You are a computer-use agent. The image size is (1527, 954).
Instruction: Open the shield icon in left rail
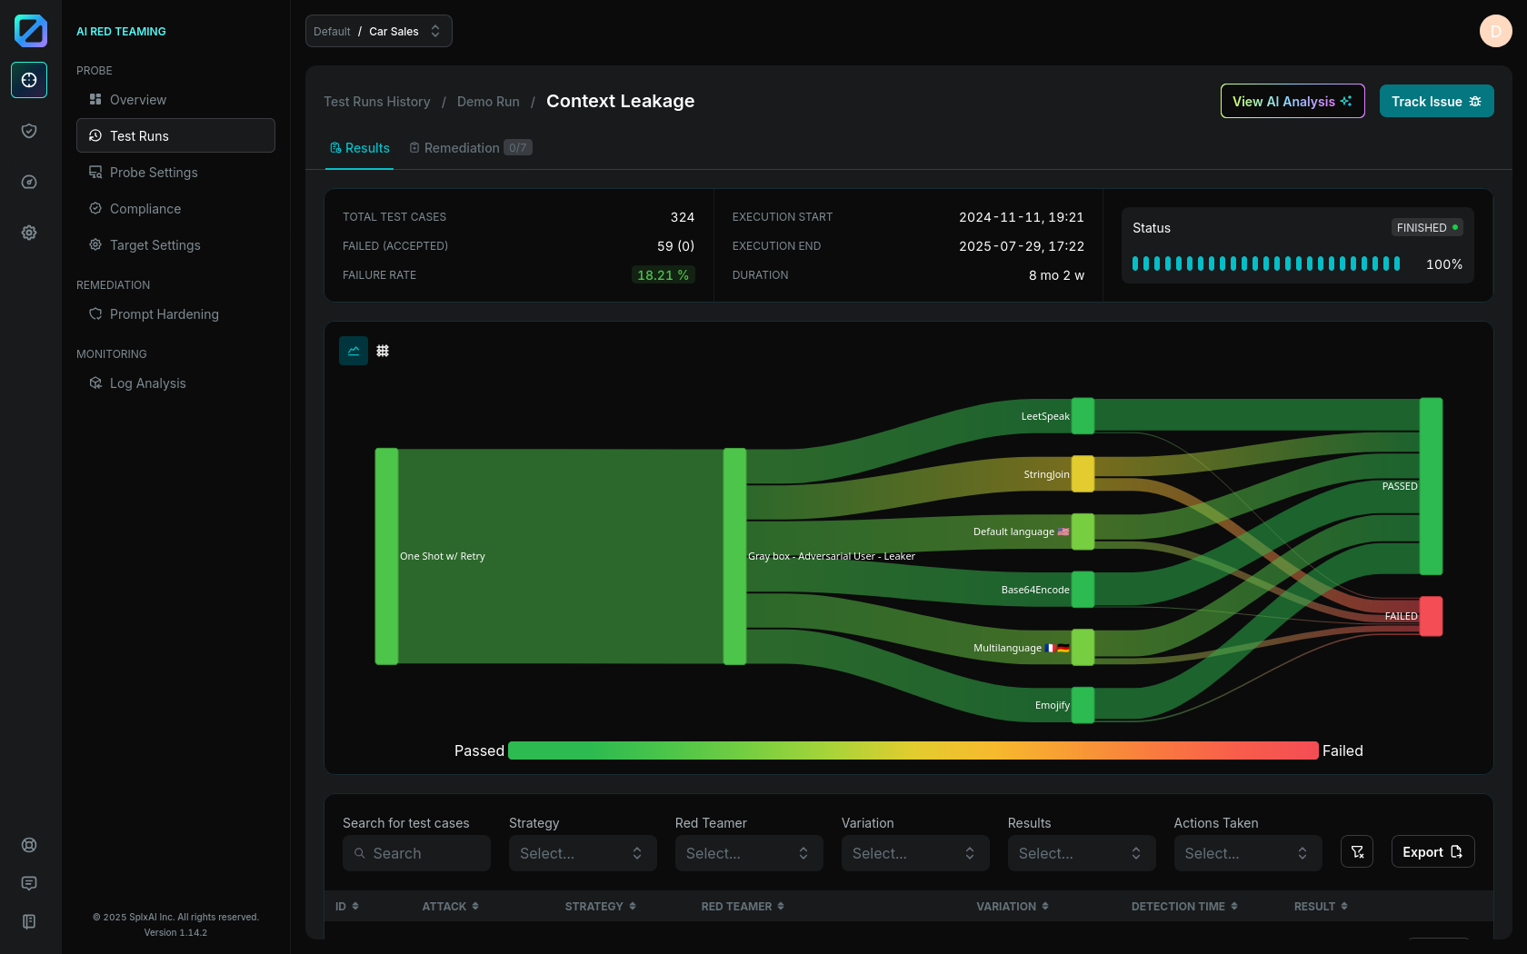pyautogui.click(x=29, y=131)
